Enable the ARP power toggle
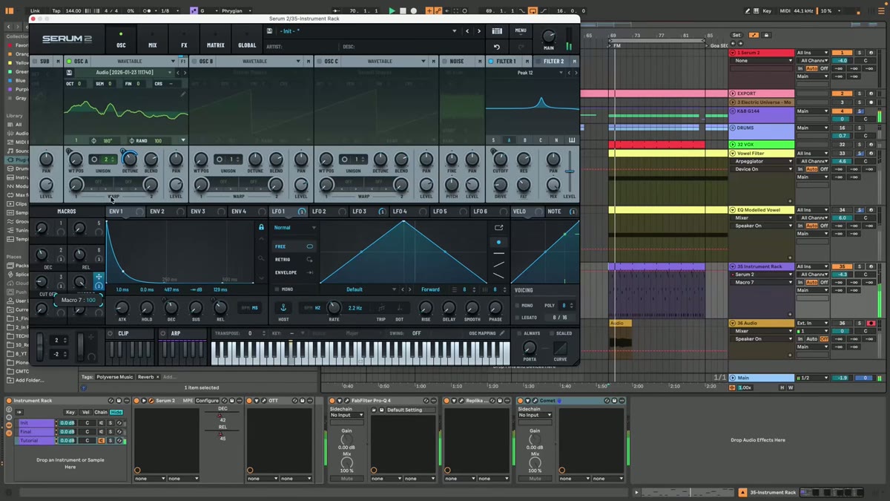890x501 pixels. (164, 333)
